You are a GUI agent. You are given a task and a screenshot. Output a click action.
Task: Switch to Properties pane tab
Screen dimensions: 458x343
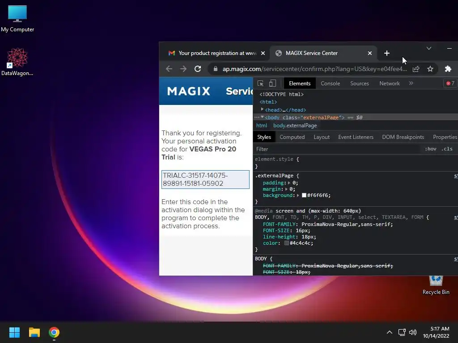[445, 137]
